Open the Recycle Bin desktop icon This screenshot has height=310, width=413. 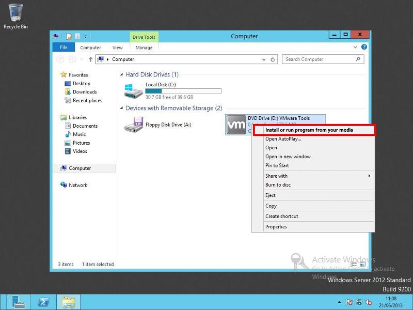click(15, 16)
